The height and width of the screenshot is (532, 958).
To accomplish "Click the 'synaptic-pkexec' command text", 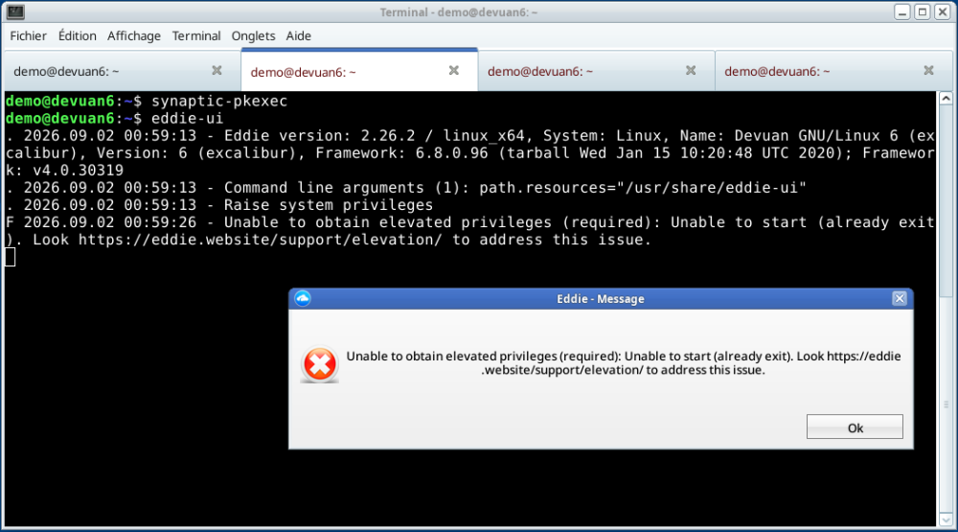I will [219, 101].
